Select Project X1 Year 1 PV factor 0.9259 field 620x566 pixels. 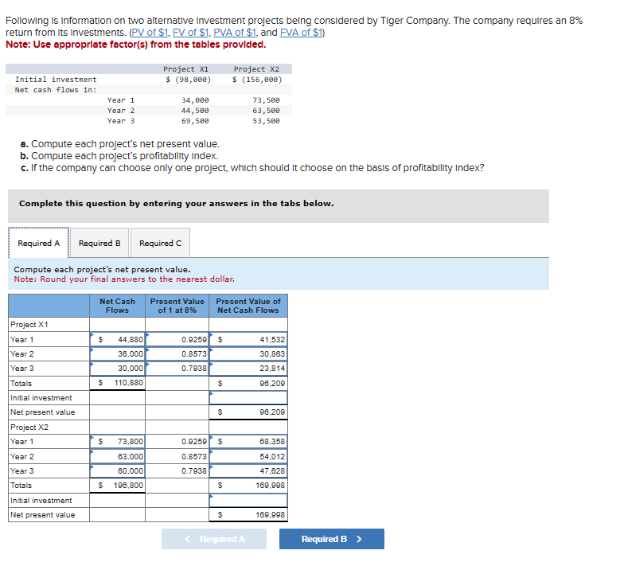177,339
